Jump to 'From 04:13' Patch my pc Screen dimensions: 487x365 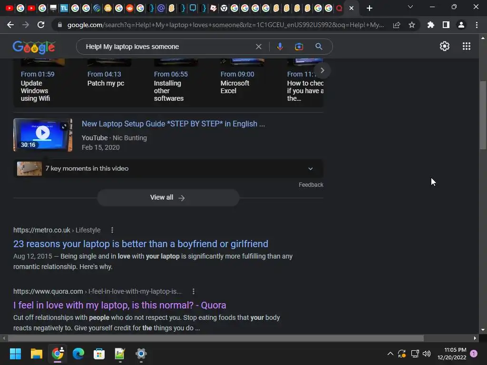click(x=106, y=78)
